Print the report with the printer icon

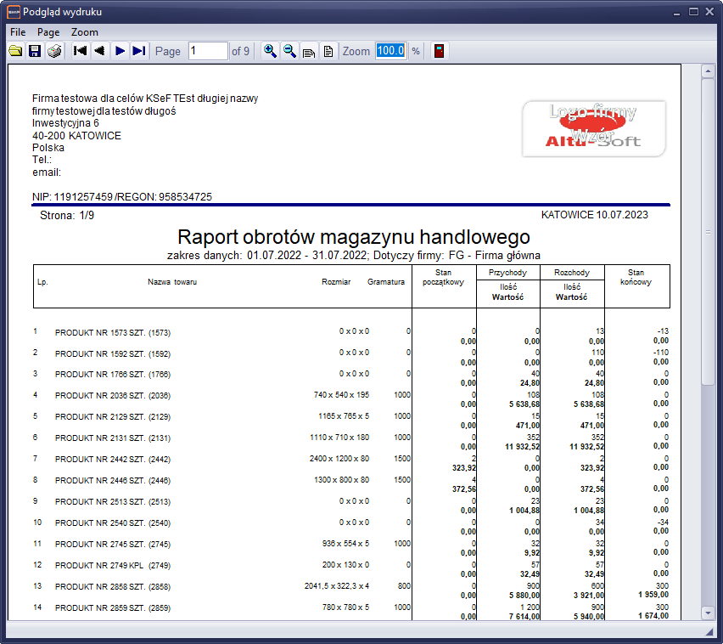(54, 51)
